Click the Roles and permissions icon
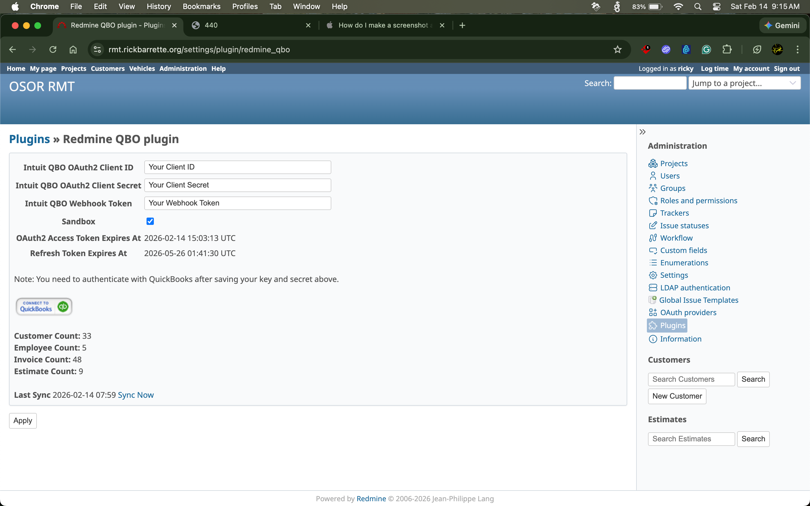This screenshot has width=810, height=506. coord(653,201)
